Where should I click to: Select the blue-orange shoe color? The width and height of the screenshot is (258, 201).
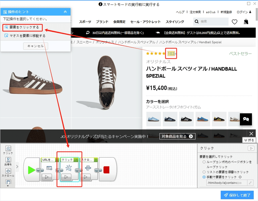pyautogui.click(x=203, y=119)
